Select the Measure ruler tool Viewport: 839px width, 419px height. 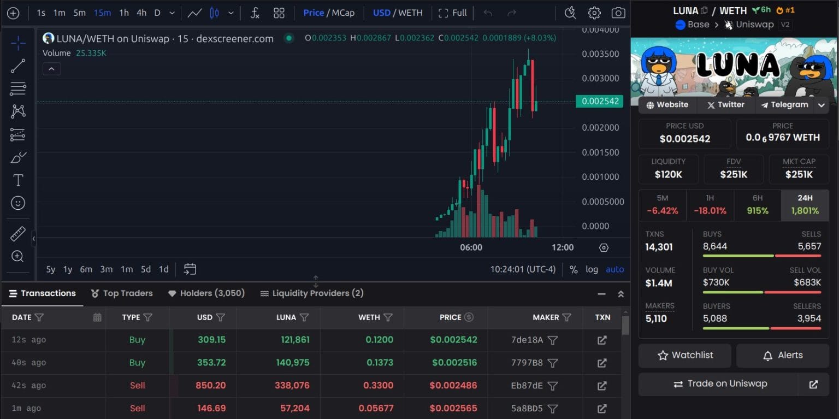pos(18,234)
